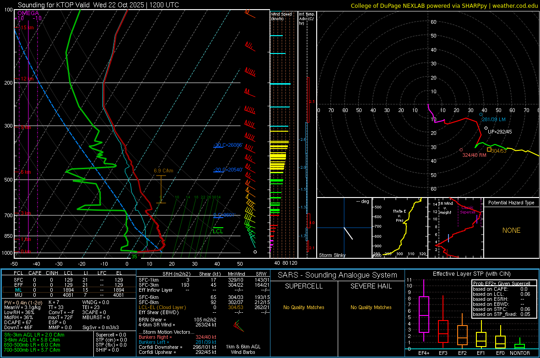Screen dimensions: 540x358
Task: Click the 'Supercell = 0.0' composite value
Action: tap(111, 335)
